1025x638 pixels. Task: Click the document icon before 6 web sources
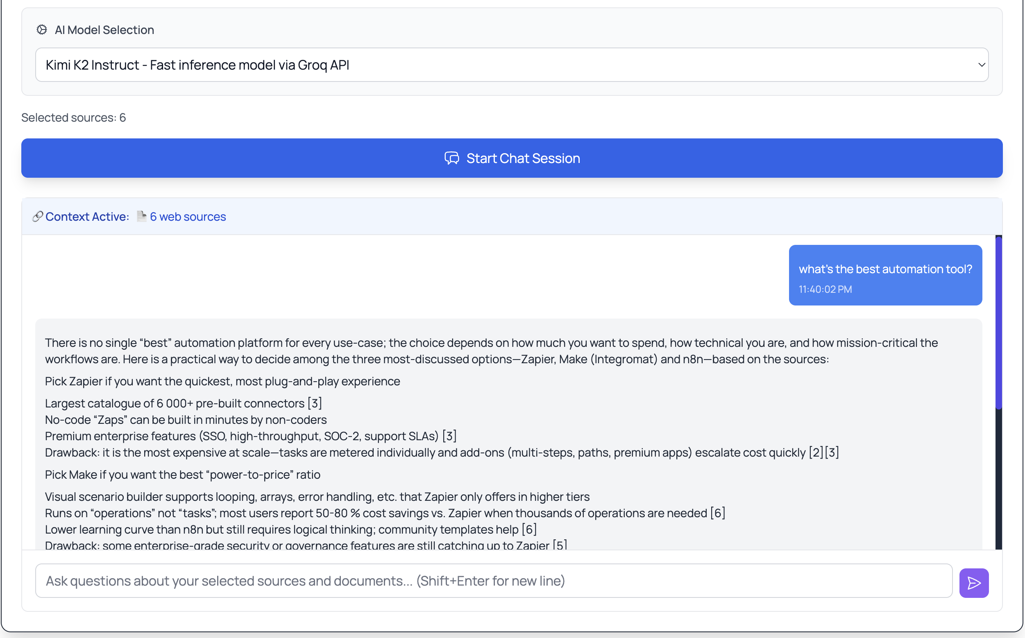pos(141,217)
